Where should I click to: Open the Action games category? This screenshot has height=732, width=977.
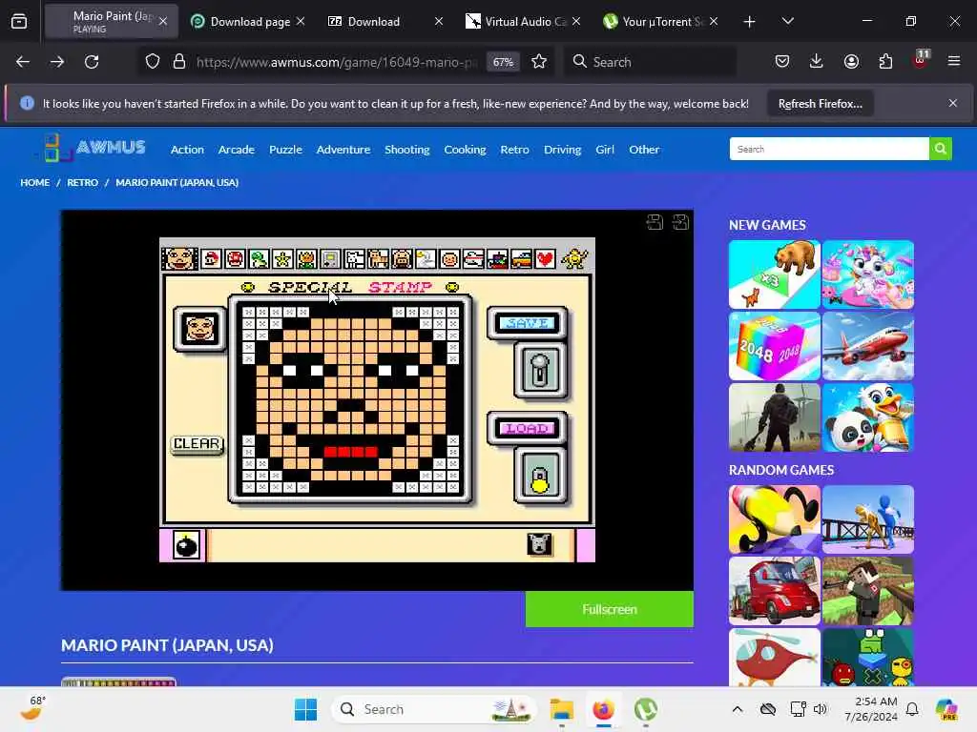pos(187,150)
